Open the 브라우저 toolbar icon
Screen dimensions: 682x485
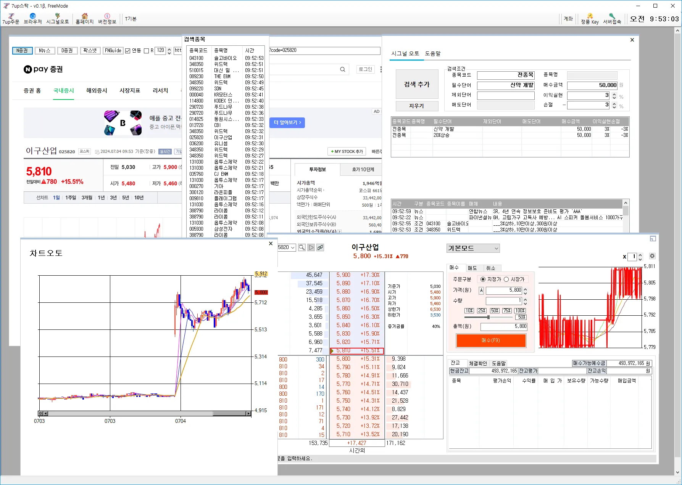pos(32,19)
